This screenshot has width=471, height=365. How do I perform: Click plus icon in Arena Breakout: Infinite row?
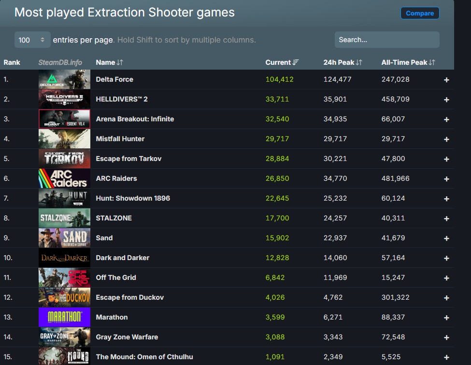tap(446, 119)
